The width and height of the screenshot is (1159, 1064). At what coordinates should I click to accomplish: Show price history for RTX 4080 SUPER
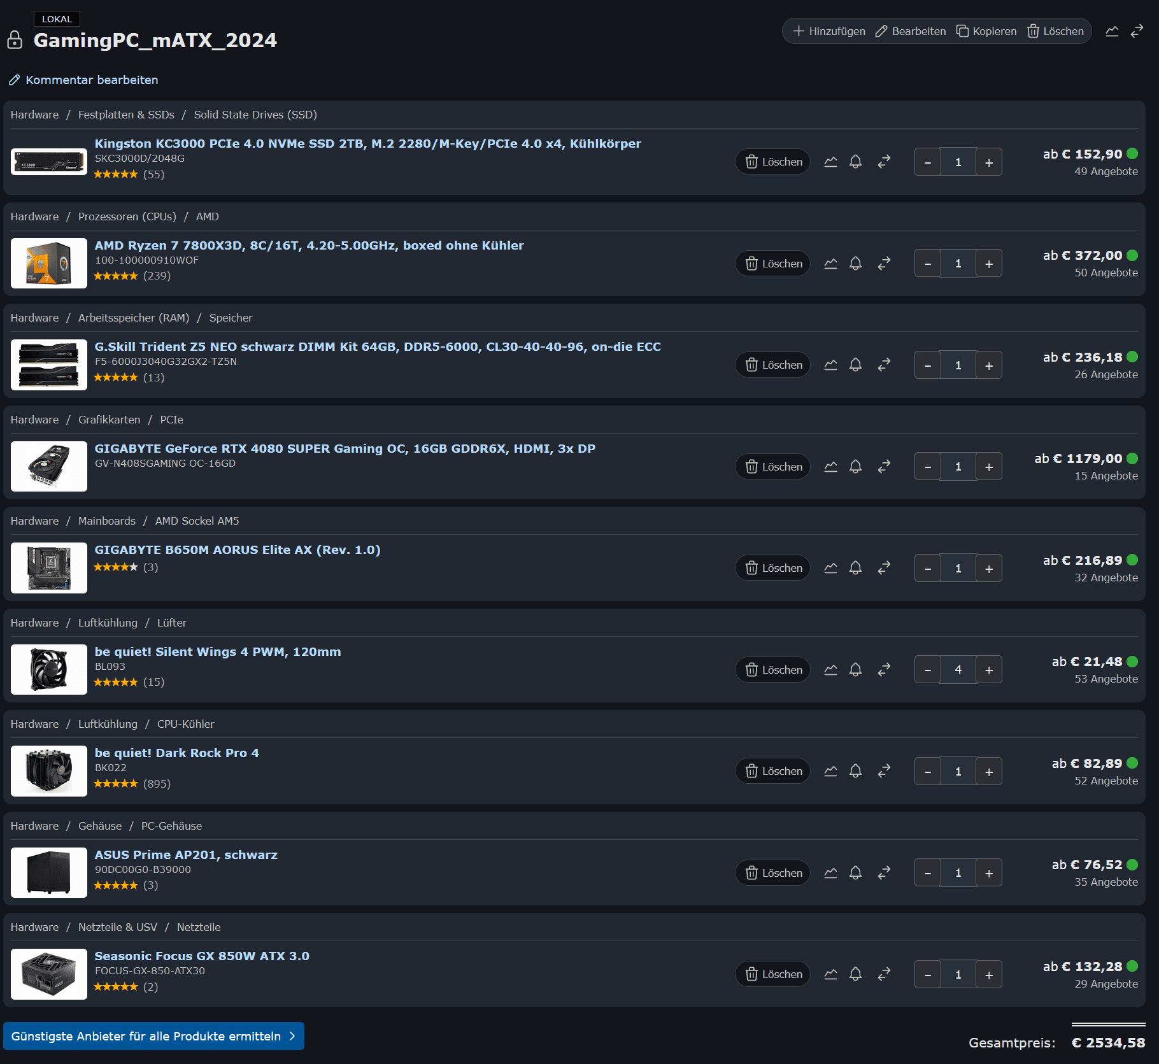(x=830, y=467)
